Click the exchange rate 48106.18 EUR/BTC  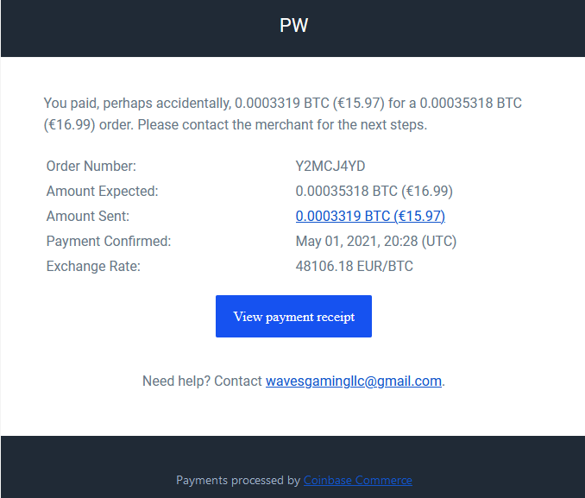point(355,266)
